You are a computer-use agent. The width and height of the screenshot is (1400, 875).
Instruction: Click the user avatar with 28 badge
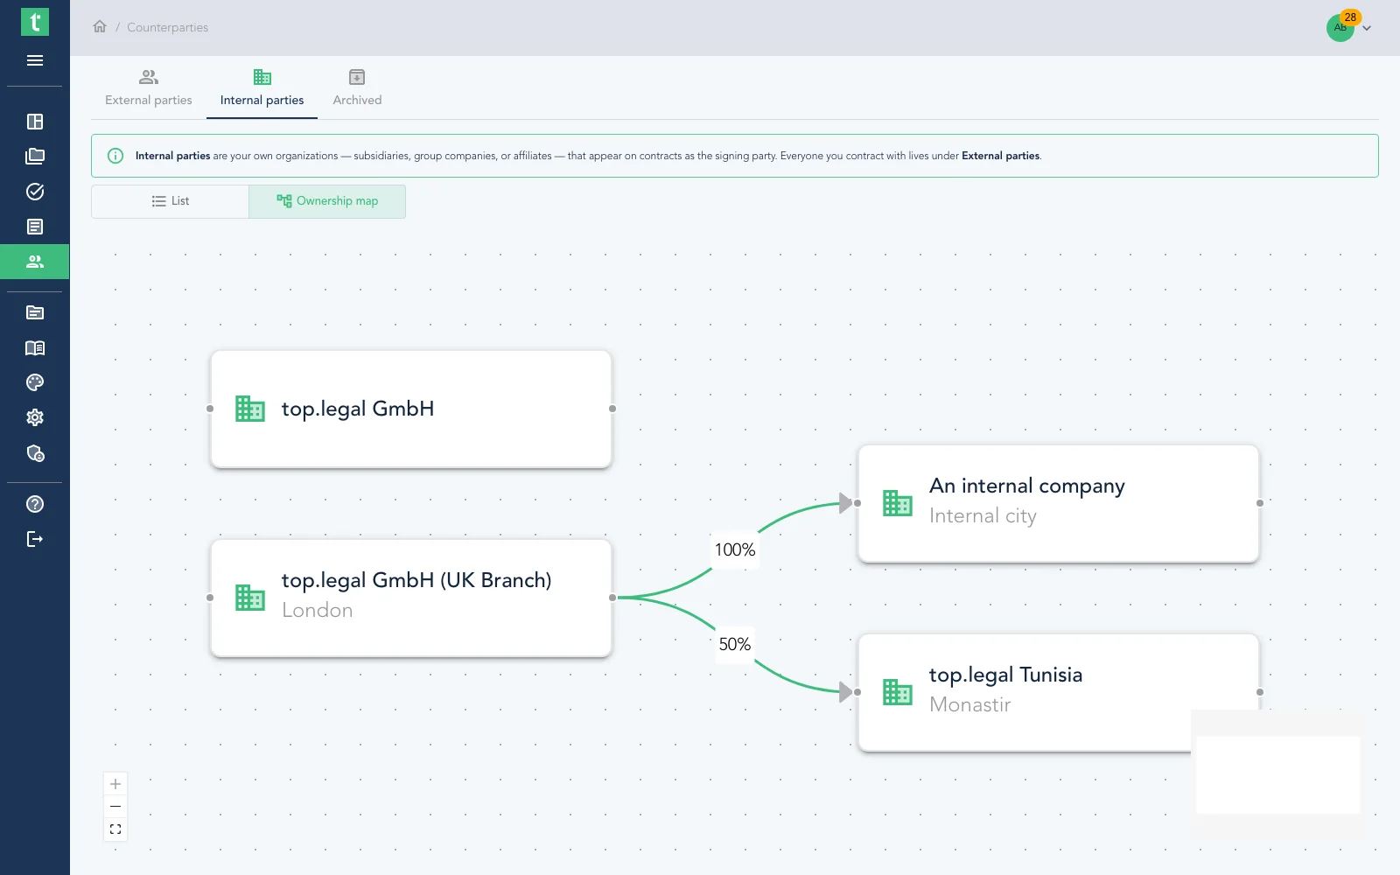pyautogui.click(x=1340, y=27)
